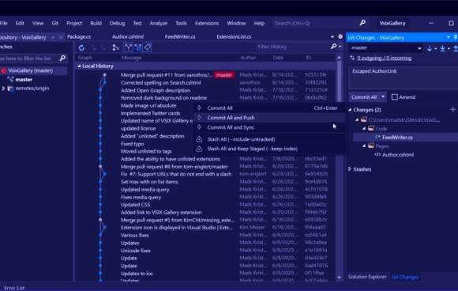Click the Filter History magnifier icon

pos(333,47)
